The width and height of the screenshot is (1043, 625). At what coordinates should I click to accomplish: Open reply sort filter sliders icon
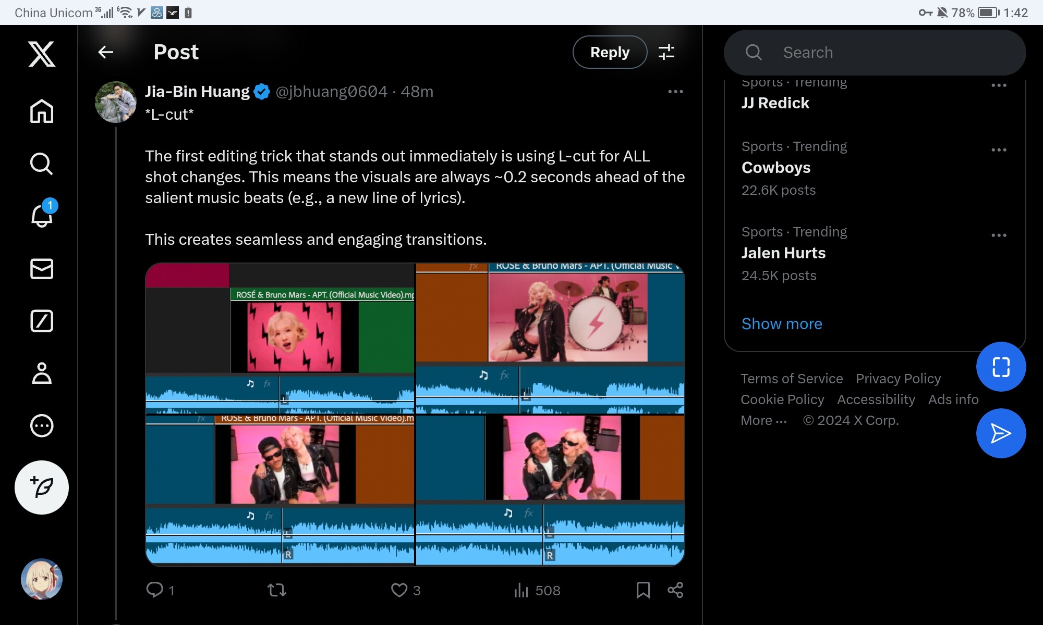666,52
